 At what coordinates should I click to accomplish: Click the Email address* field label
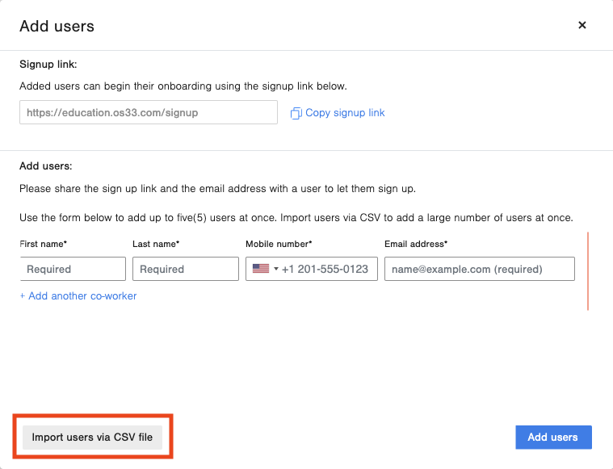(416, 244)
